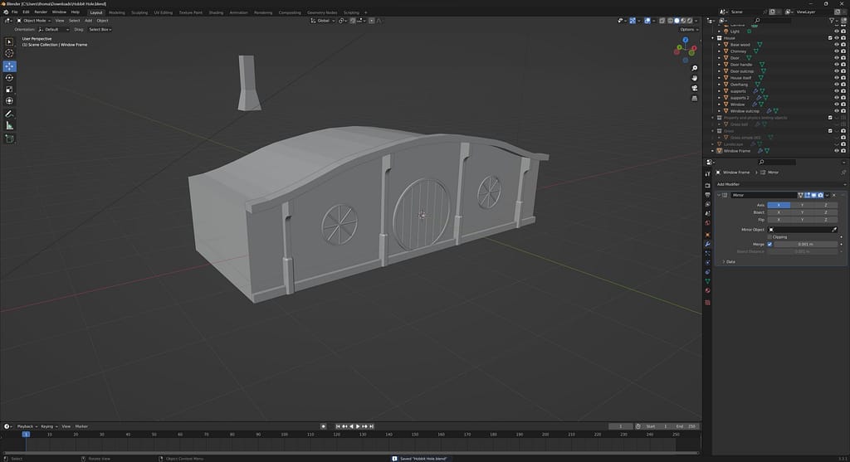Uncheck the Merge checkbox

point(769,244)
